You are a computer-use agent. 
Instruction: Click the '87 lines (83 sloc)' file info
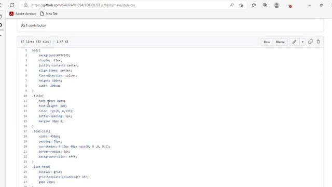click(36, 42)
